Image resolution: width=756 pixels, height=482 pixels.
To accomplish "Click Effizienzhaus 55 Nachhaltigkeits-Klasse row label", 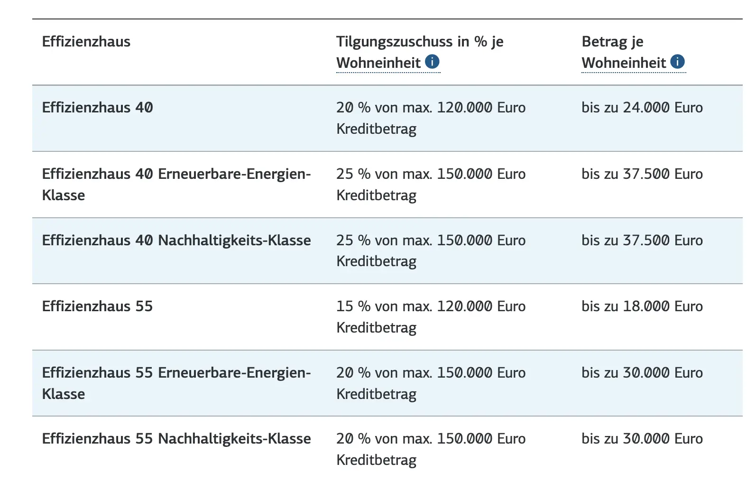I will click(x=176, y=439).
